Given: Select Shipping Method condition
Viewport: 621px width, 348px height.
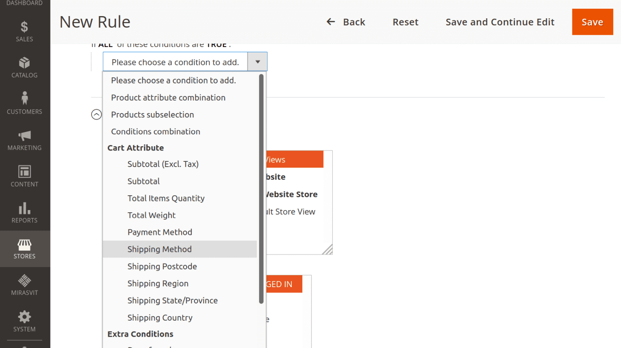Looking at the screenshot, I should (x=180, y=249).
